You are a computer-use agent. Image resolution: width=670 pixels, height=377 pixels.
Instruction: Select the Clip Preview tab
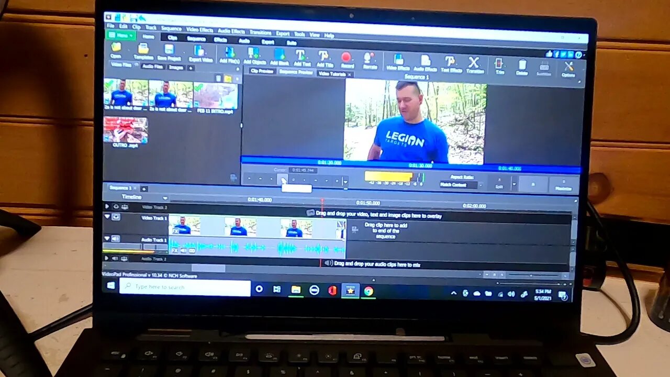262,71
